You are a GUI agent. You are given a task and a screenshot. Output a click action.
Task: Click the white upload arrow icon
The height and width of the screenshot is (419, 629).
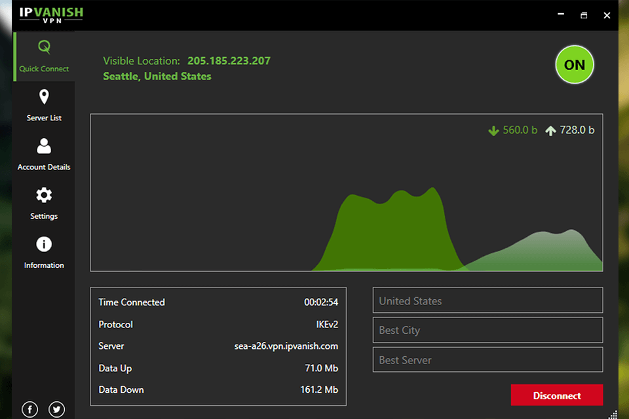click(550, 131)
